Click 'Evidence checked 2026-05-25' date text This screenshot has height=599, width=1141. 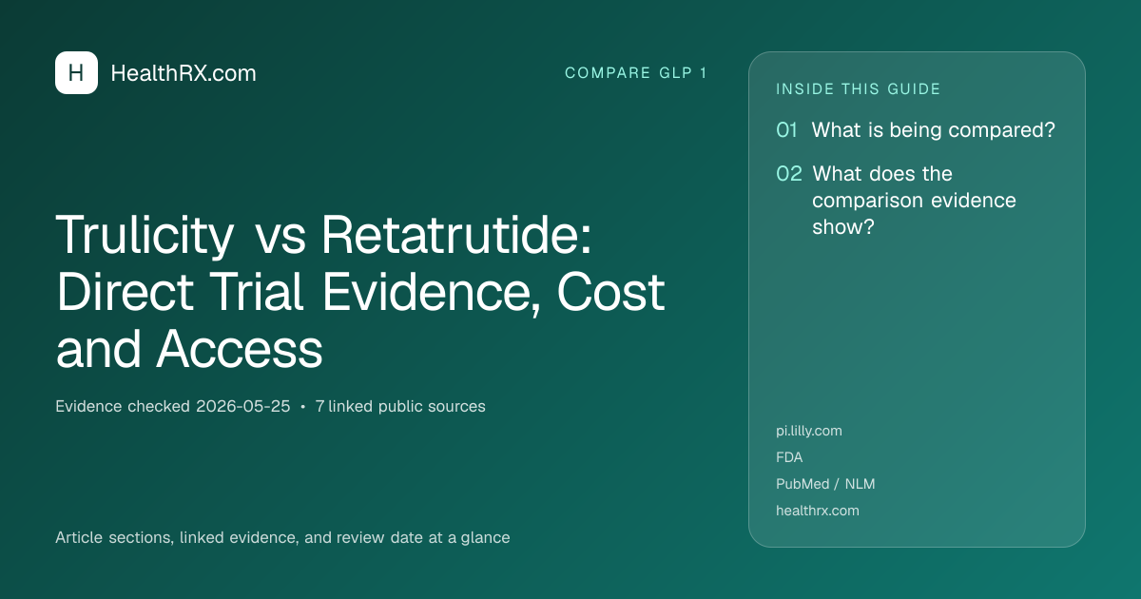(173, 406)
